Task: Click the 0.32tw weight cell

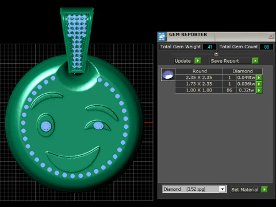Action: pos(246,90)
